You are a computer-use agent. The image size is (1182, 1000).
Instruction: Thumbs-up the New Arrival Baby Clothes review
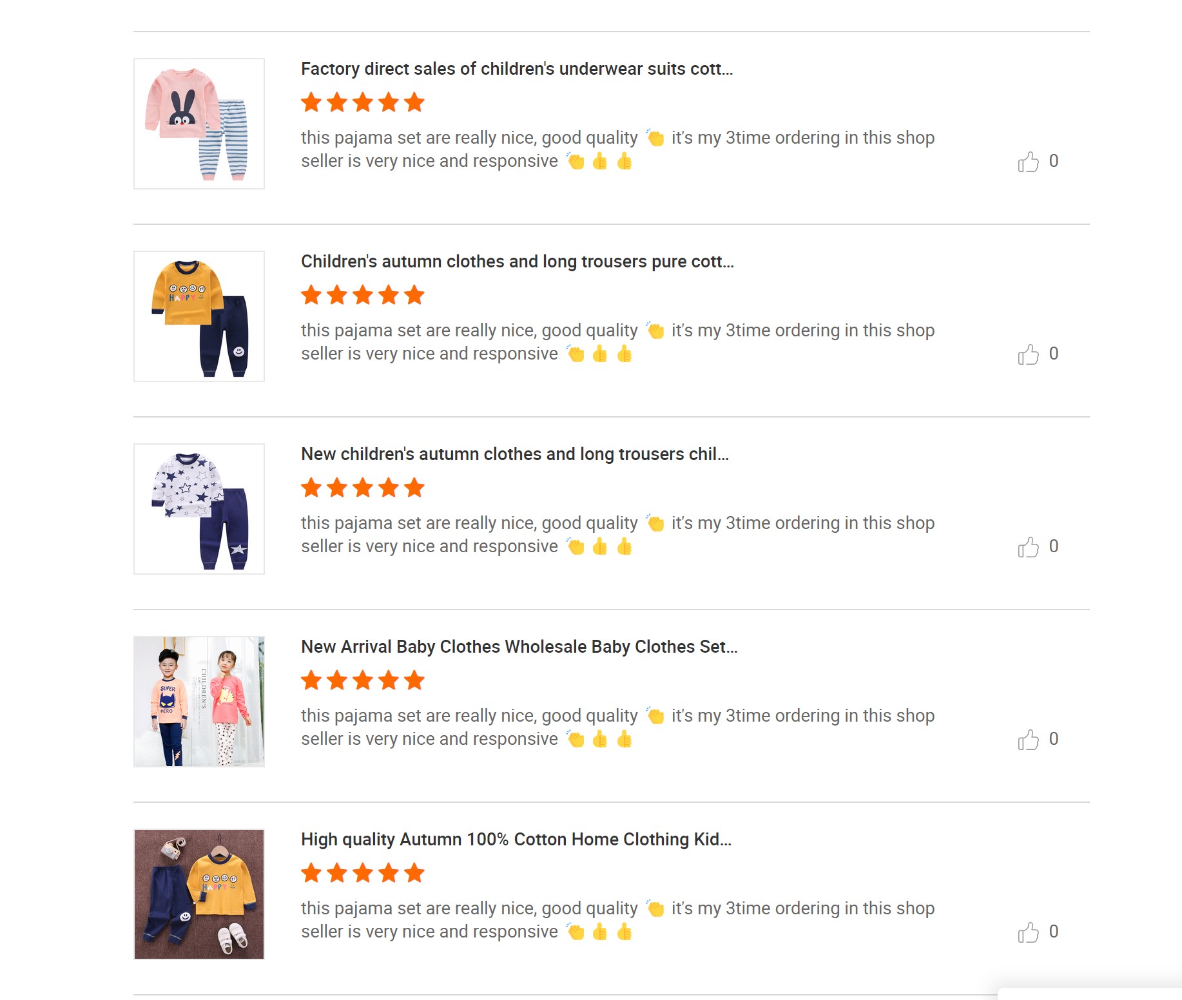[x=1028, y=740]
